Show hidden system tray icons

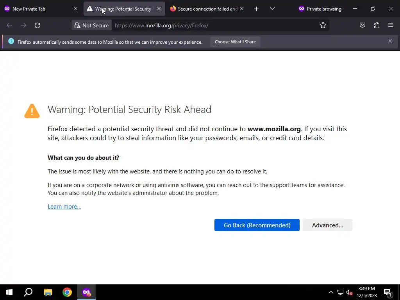coord(330,292)
